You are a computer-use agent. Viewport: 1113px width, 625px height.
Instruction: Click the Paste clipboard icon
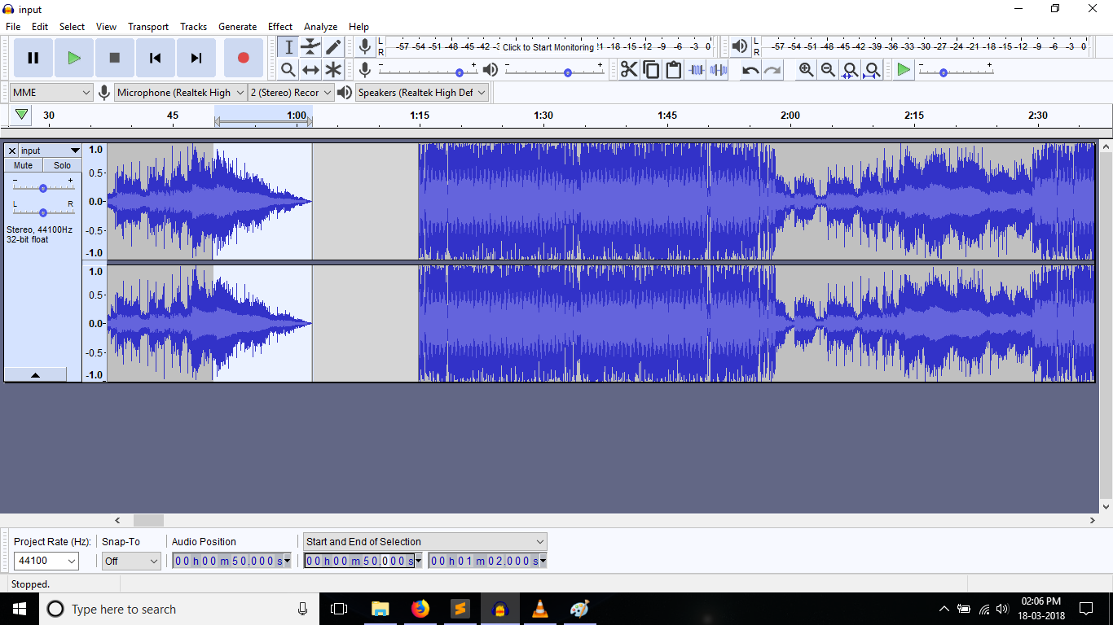tap(673, 70)
